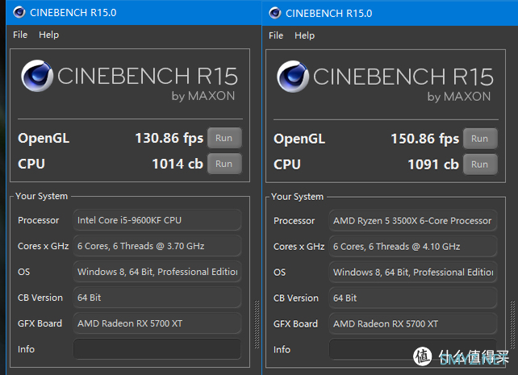518x375 pixels.
Task: Click GFX Board field in left window
Action: [x=157, y=323]
